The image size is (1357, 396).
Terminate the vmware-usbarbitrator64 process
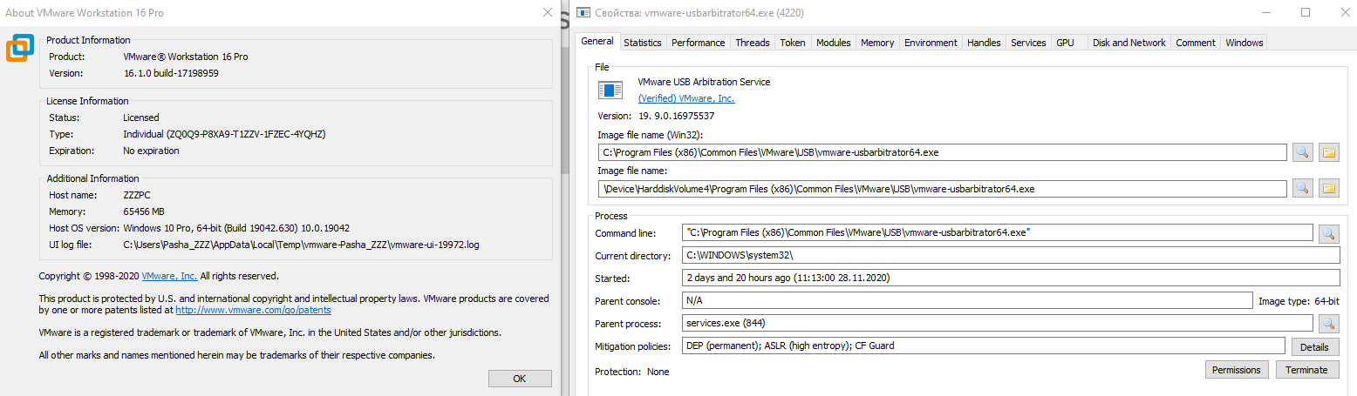[x=1307, y=370]
